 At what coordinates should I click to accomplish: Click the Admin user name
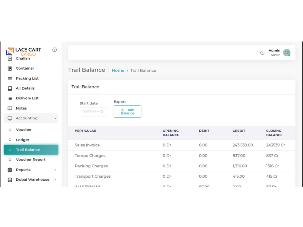pyautogui.click(x=275, y=50)
